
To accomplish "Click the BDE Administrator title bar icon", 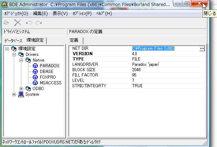I will point(5,4).
